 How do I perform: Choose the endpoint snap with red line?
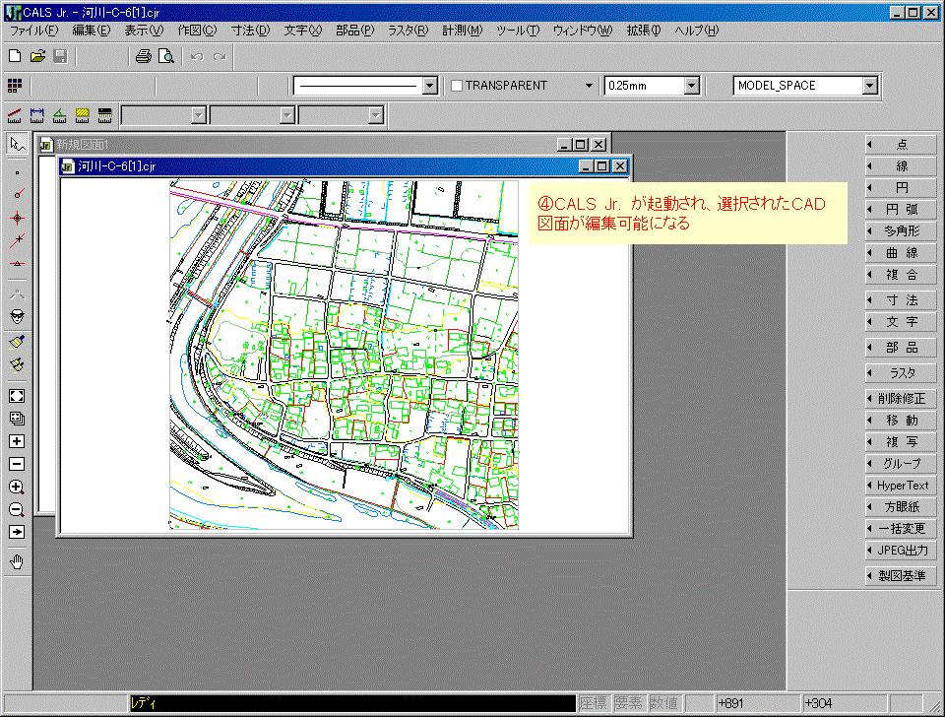point(17,194)
